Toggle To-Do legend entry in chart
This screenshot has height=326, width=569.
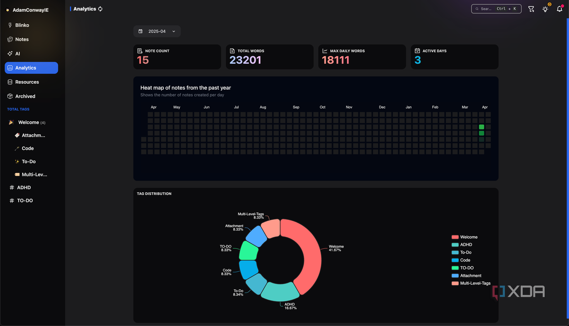(461, 253)
